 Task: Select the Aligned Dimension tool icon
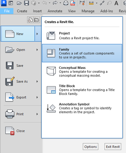click(x=102, y=3)
